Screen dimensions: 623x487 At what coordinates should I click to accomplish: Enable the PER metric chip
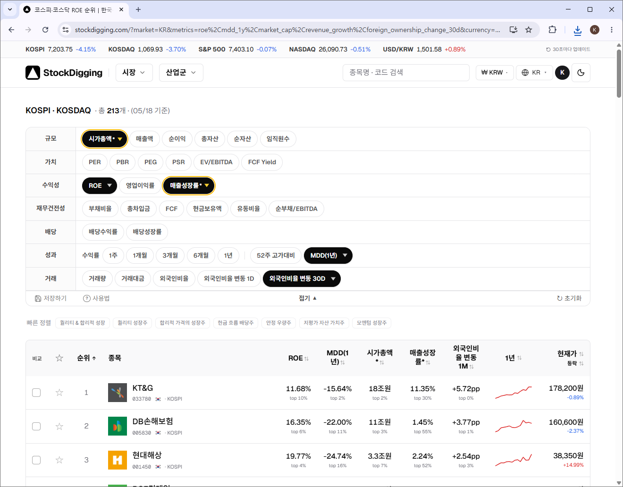click(95, 162)
